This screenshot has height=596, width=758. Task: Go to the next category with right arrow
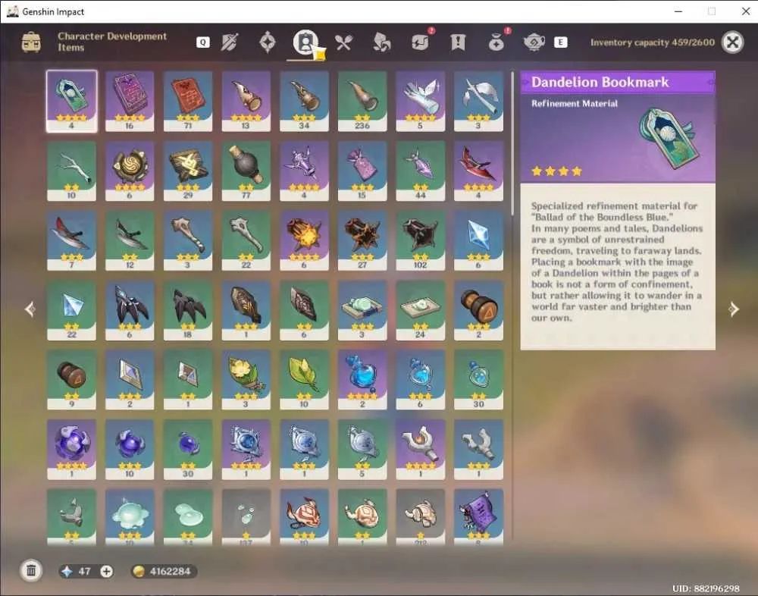(734, 309)
